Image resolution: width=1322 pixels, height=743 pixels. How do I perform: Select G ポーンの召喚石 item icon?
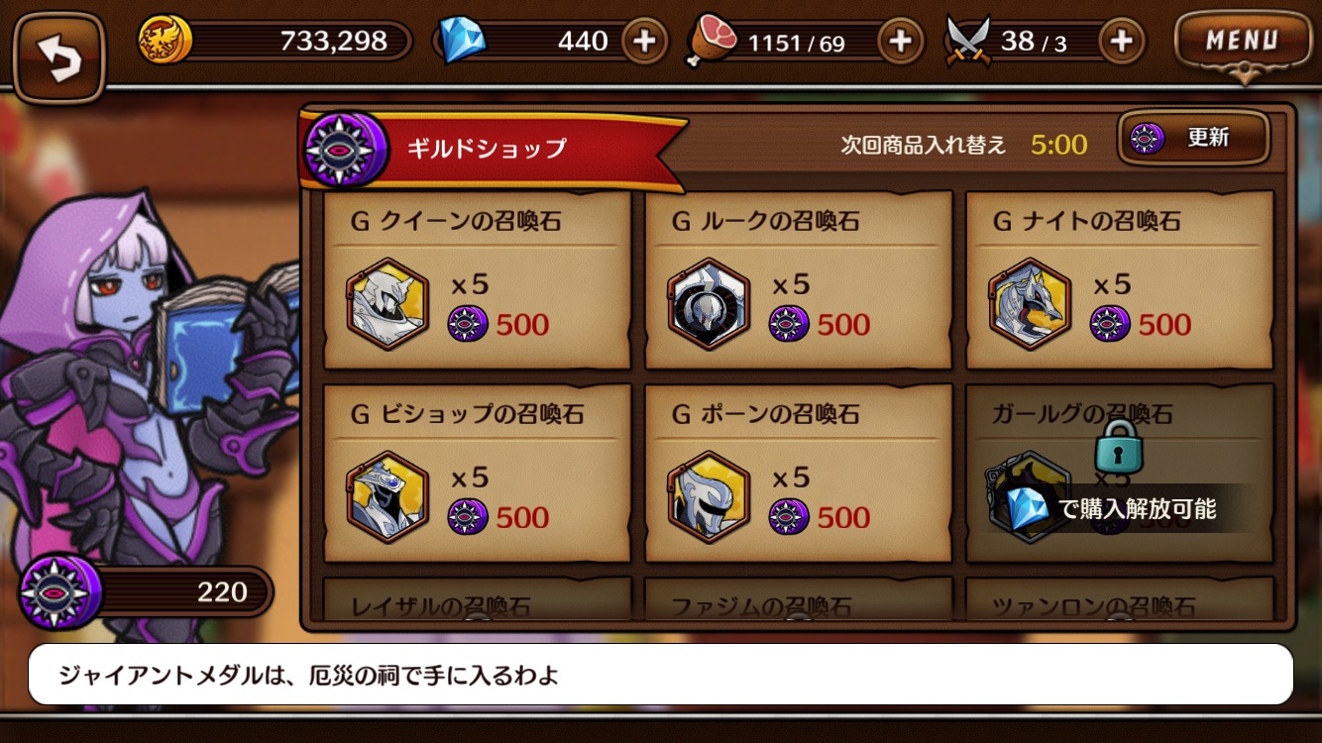click(709, 497)
